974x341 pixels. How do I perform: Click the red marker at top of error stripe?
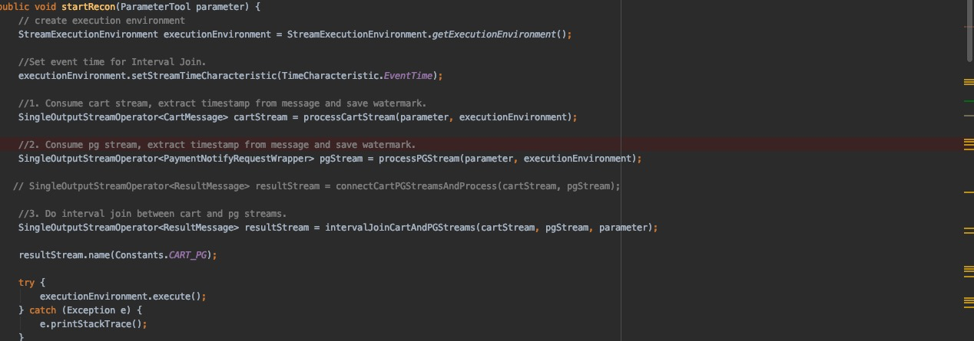[x=968, y=26]
